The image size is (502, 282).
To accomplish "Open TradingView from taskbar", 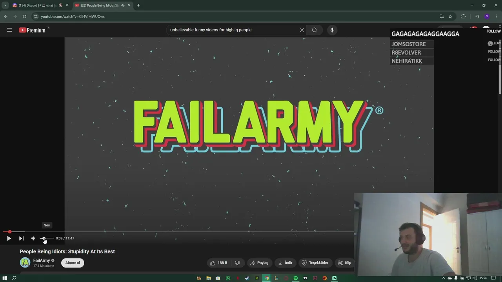I will pyautogui.click(x=305, y=278).
